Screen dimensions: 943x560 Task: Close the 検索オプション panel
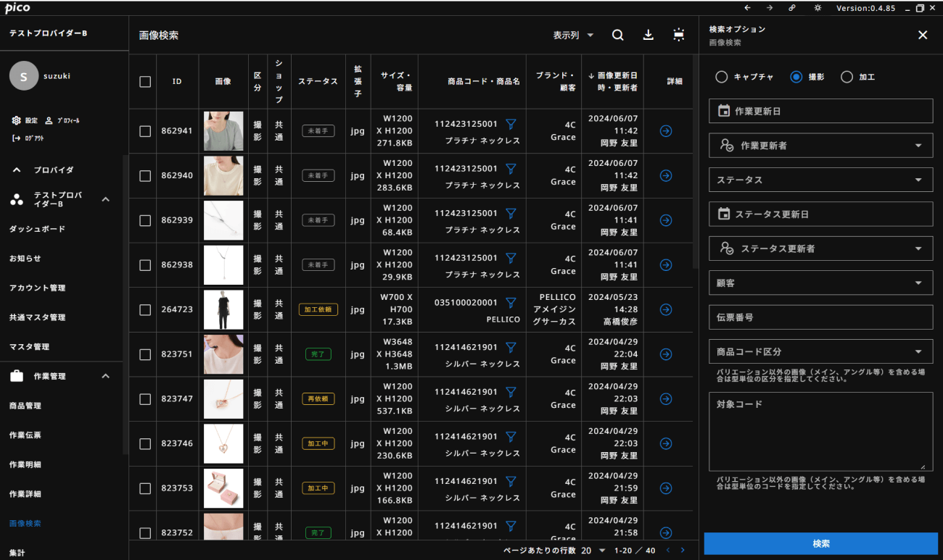click(923, 35)
